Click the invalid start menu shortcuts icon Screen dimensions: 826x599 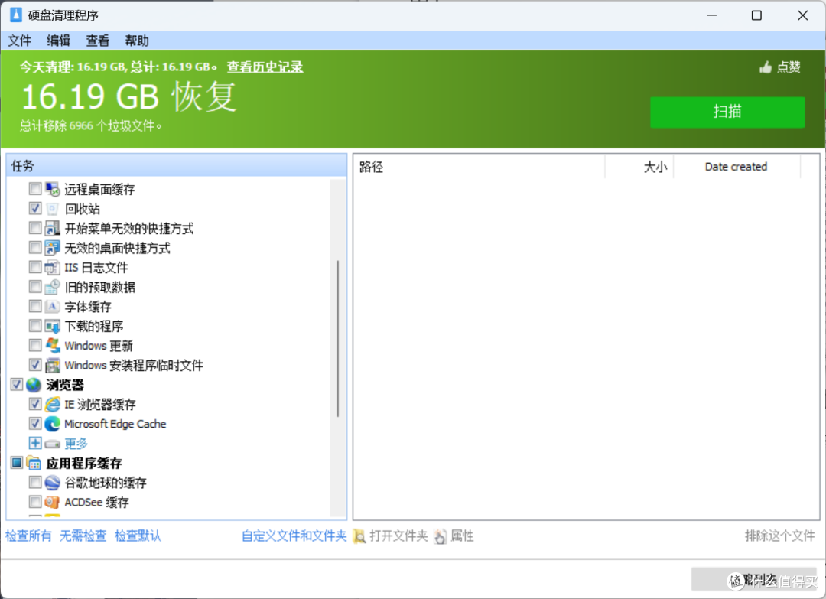click(x=52, y=228)
